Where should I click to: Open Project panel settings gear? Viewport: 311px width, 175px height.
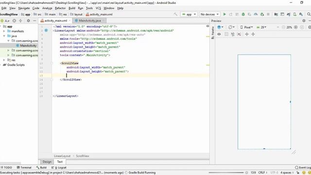pos(28,20)
